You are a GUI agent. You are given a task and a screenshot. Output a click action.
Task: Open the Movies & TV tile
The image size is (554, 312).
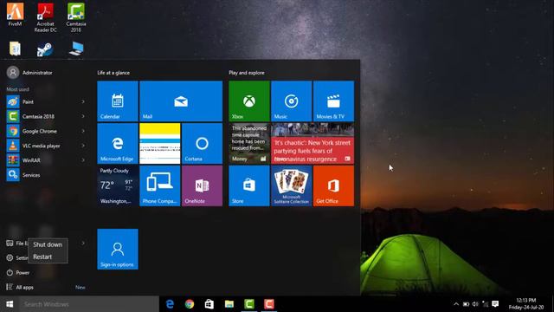coord(333,101)
